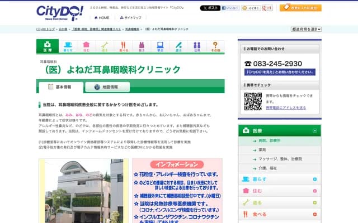
Task: Post the page with the X ポスト button
Action: (210, 8)
